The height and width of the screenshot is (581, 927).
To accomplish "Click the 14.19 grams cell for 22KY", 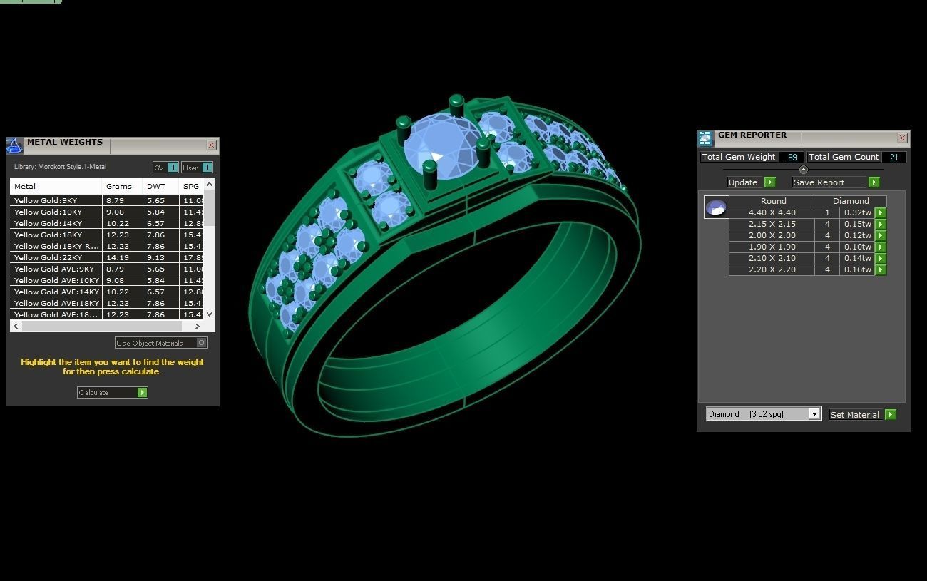I will coord(123,257).
